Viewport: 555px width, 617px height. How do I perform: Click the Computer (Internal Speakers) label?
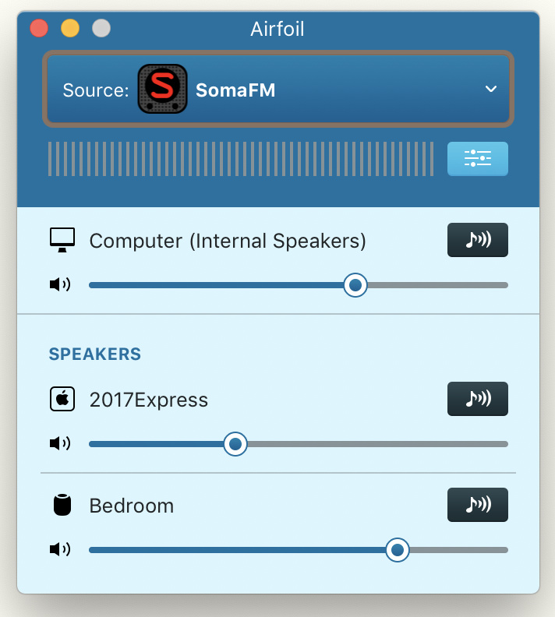coord(228,241)
